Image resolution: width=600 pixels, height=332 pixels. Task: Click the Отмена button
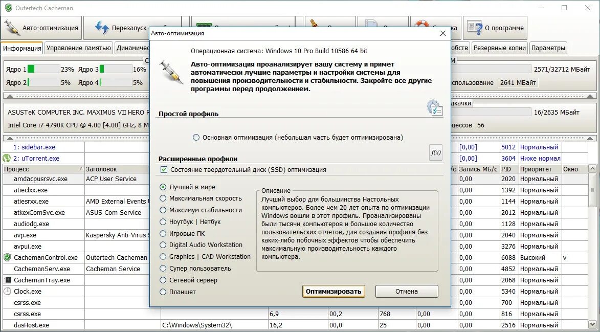[x=406, y=291]
